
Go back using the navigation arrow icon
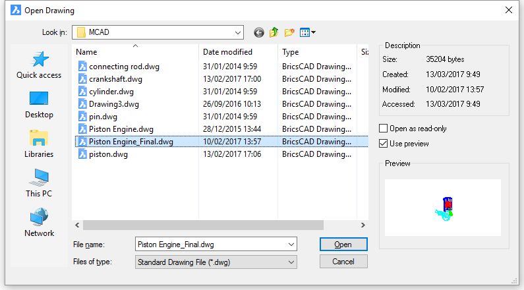coord(258,32)
